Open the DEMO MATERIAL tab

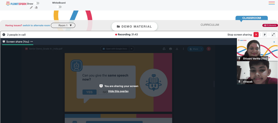(134, 27)
